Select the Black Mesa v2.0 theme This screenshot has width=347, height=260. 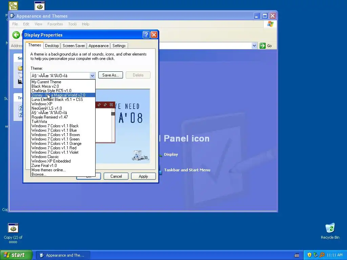63,86
